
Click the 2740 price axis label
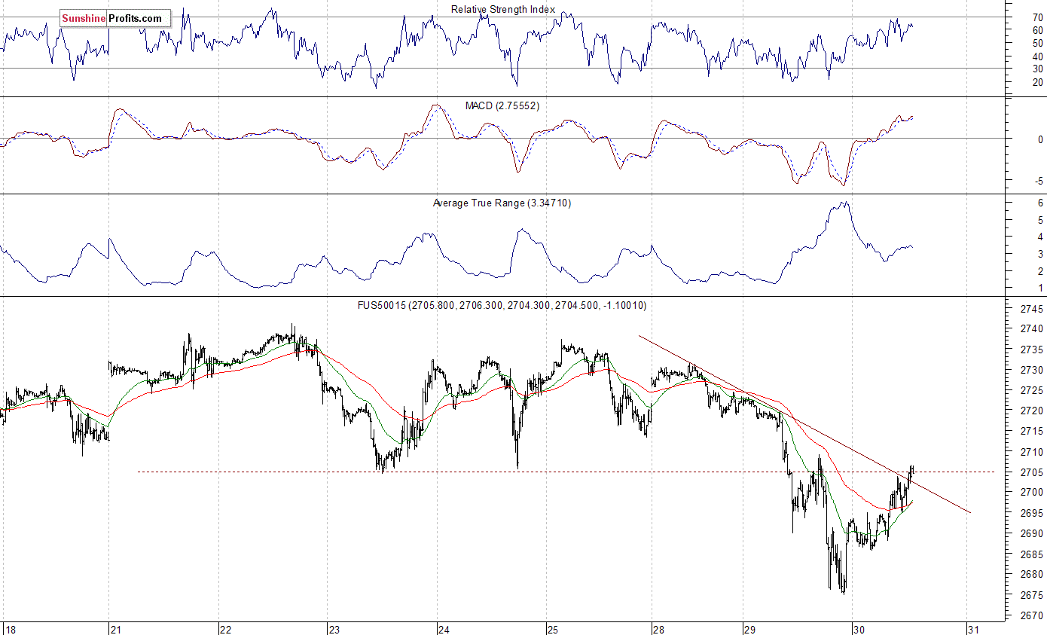pyautogui.click(x=1031, y=329)
